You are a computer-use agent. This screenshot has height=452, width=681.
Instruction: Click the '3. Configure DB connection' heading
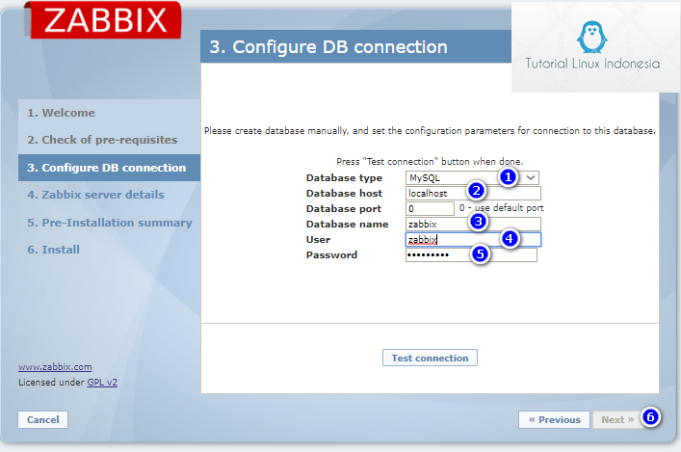[328, 47]
